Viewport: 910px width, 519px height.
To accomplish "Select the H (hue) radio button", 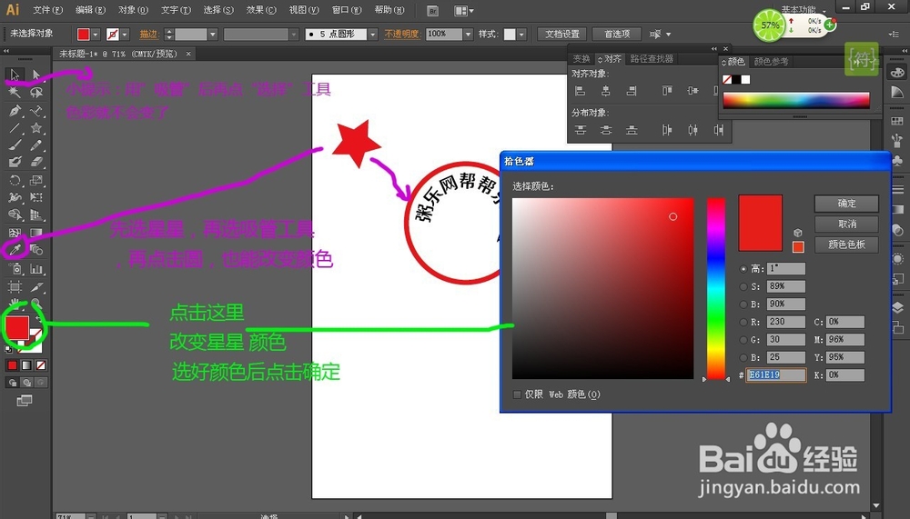I will point(743,269).
